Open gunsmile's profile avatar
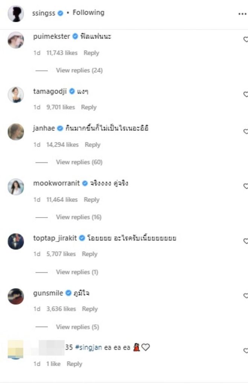Image resolution: width=248 pixels, height=386 pixels. 16,296
